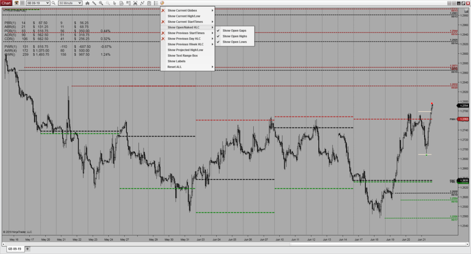Add a new tab with plus button
471x254 pixels.
[27, 249]
